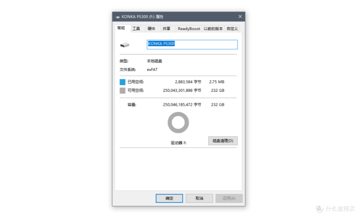Click the gray 可用空间 color swatch

122,90
